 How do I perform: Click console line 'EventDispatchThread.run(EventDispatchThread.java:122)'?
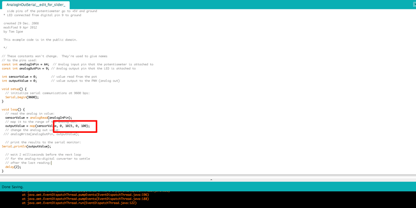80,203
